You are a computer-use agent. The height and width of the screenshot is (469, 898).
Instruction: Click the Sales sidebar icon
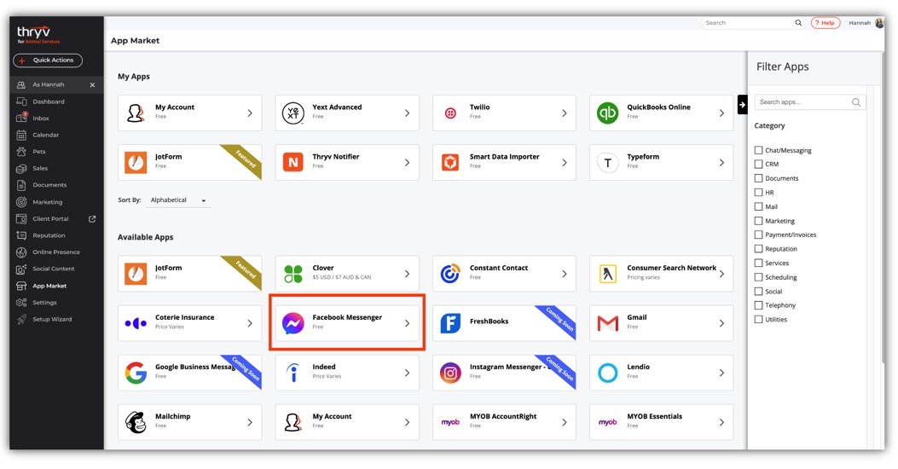click(21, 168)
